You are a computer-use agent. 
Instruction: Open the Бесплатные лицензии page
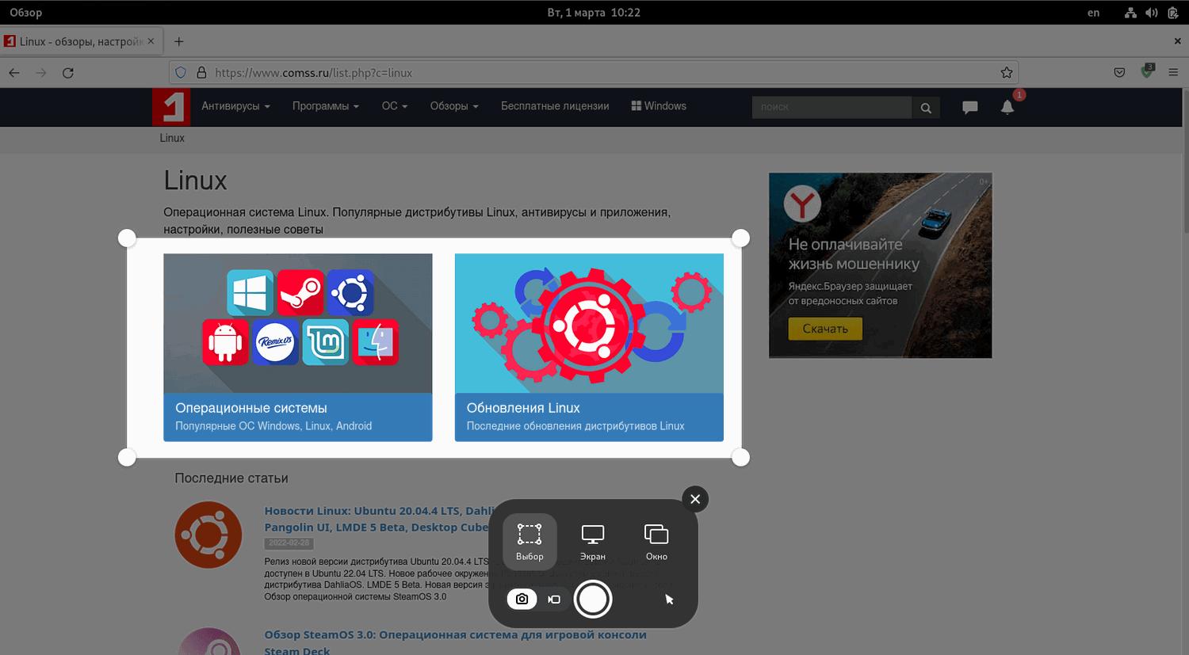coord(555,106)
